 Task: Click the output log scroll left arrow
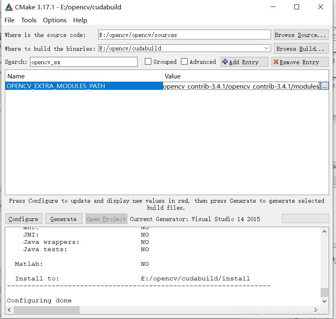pyautogui.click(x=9, y=310)
